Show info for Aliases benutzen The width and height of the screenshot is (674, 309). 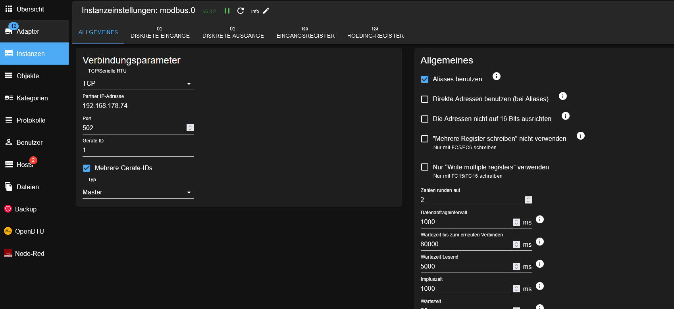[x=497, y=76]
